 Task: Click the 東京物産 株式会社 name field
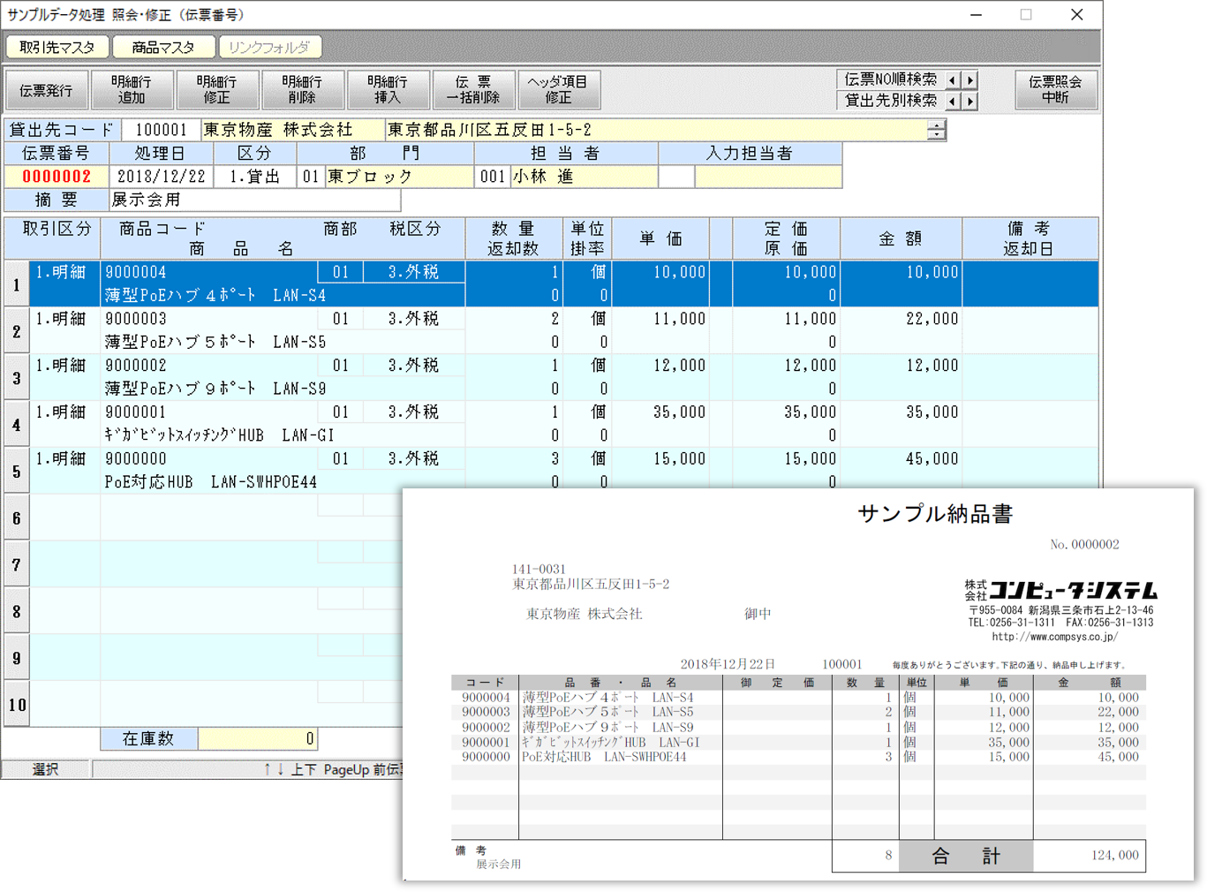coord(292,130)
